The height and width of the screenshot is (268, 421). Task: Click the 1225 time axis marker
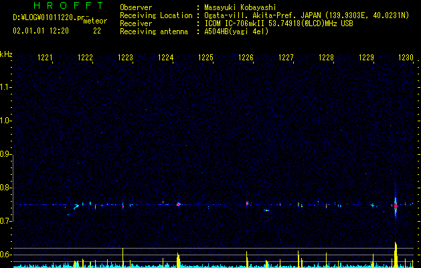tap(205, 58)
